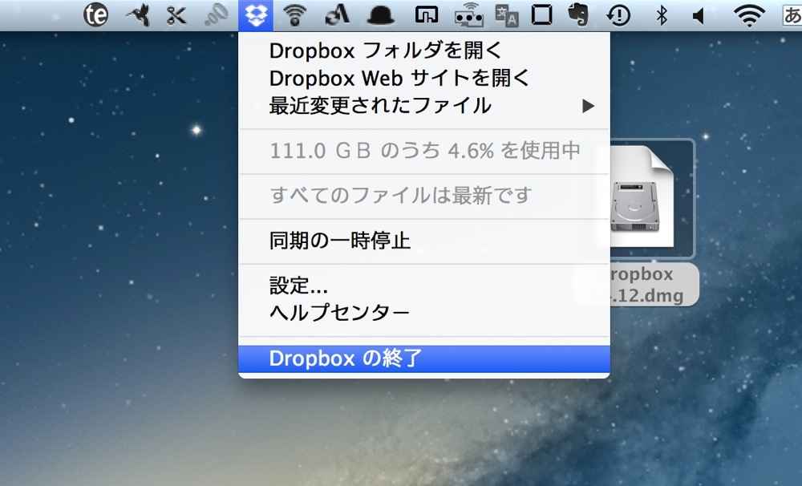Pause syncing with '同期の一時停止'
This screenshot has height=486, width=802.
pos(424,241)
